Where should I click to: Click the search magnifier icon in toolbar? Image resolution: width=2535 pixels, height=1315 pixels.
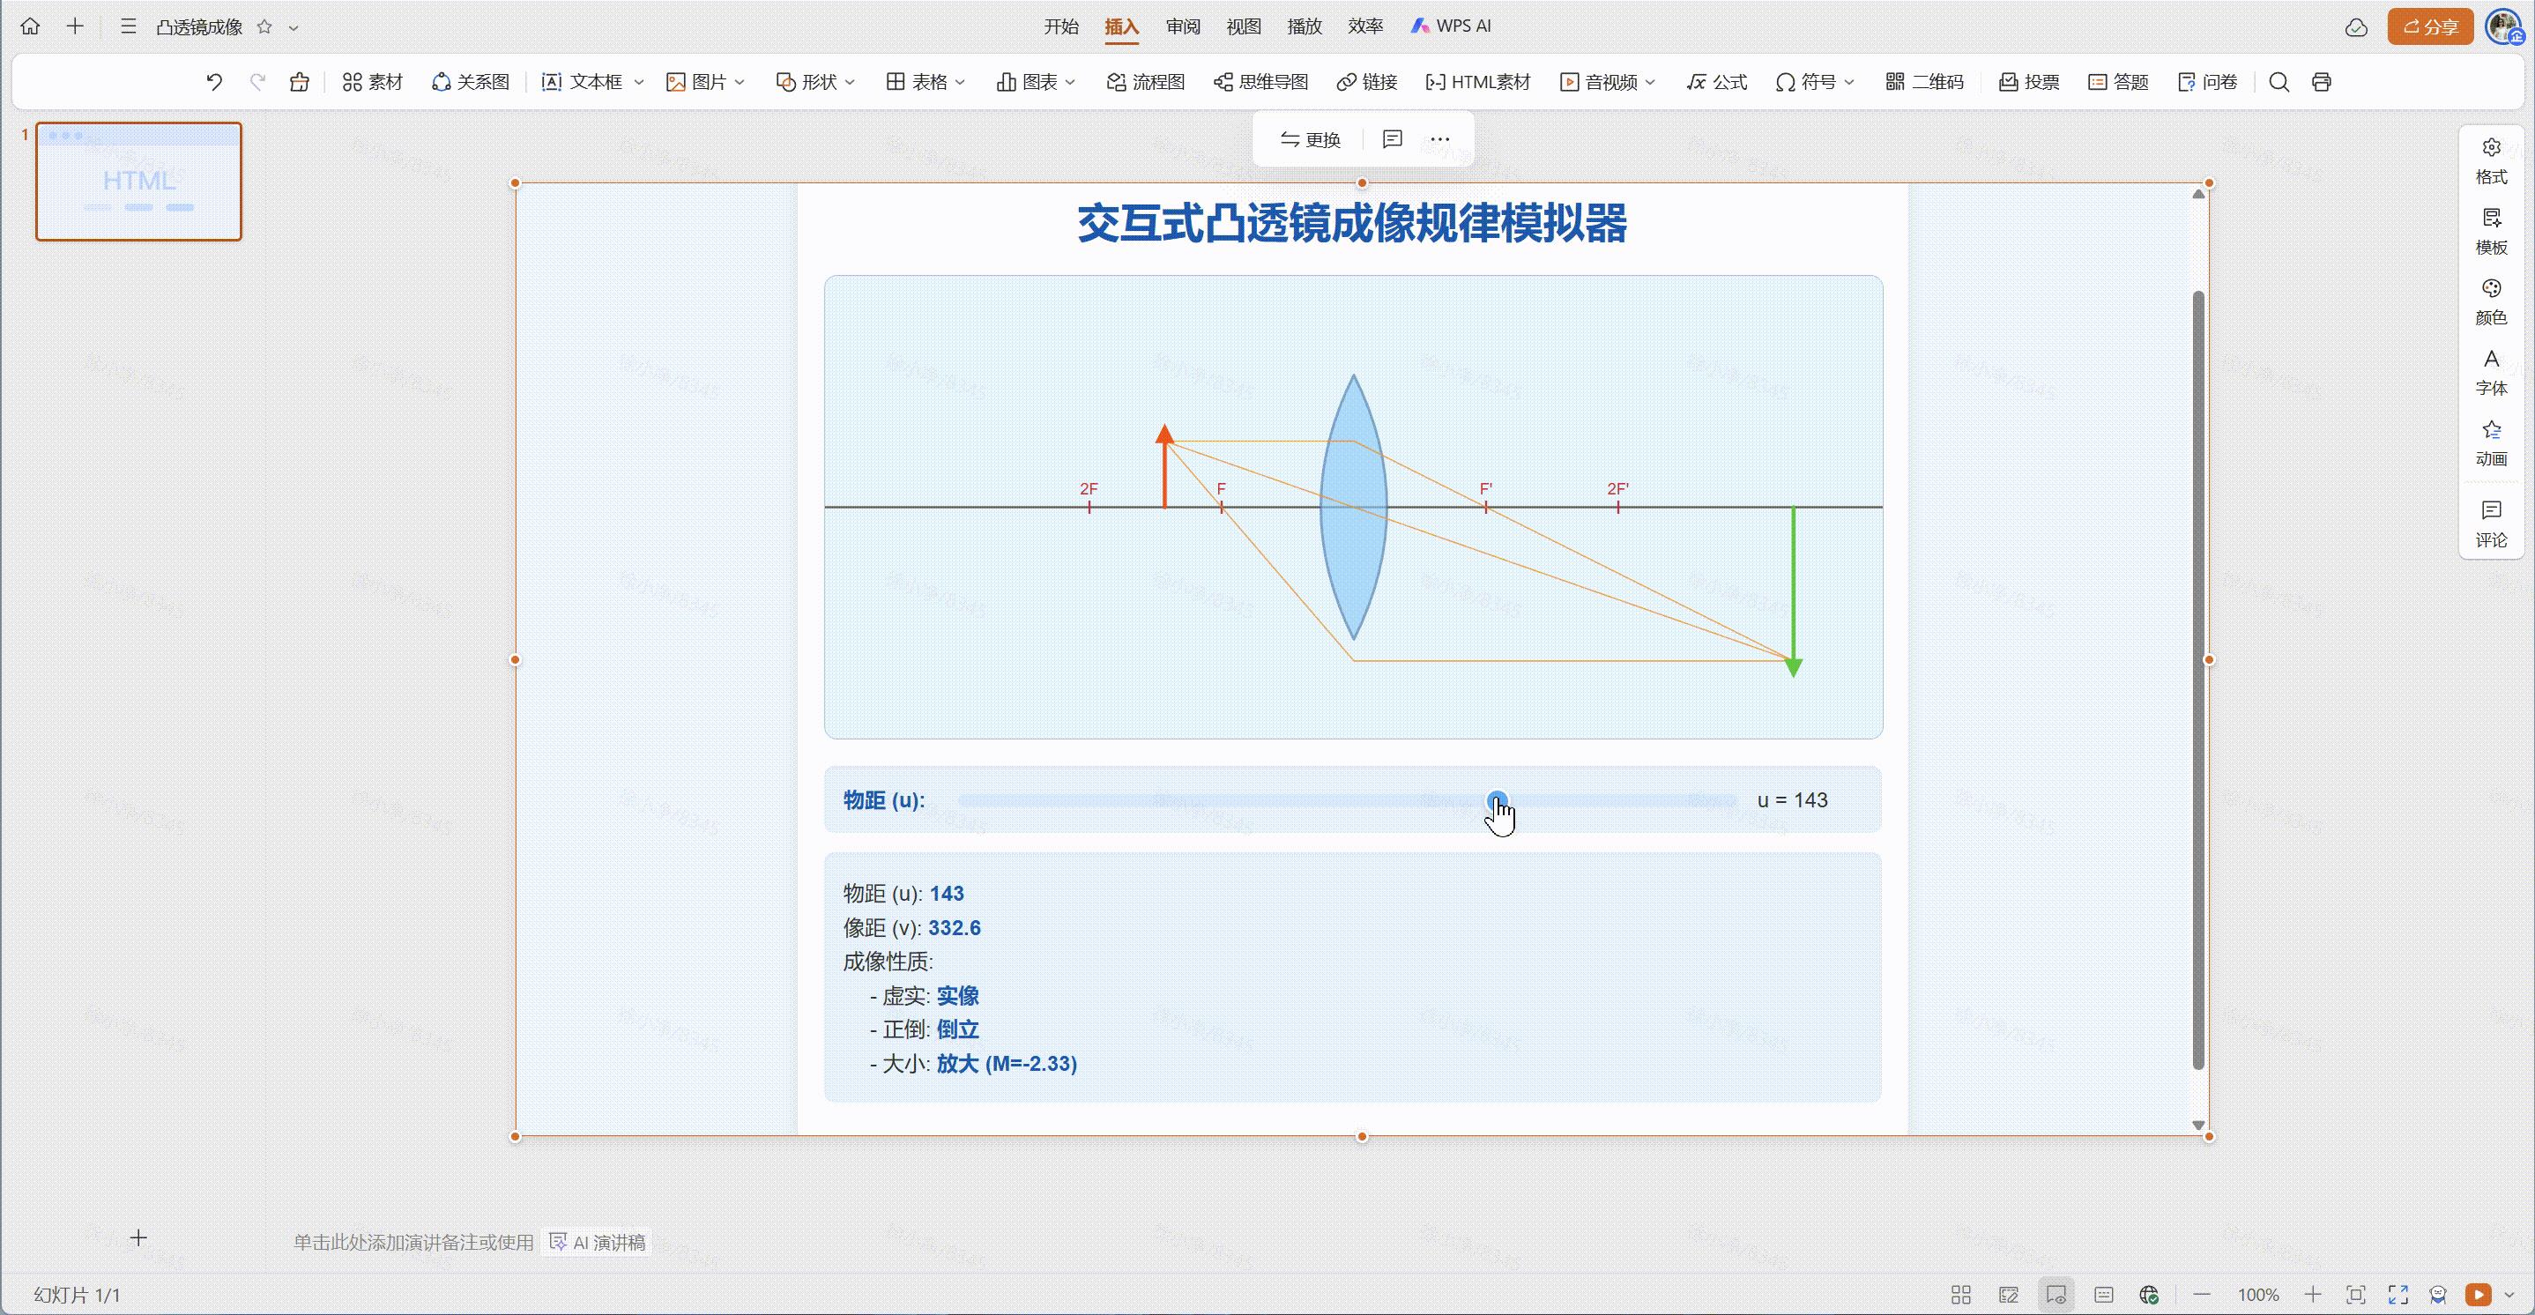2279,82
